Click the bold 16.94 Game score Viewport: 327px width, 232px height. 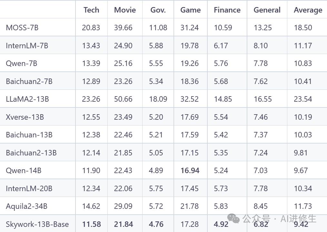tap(190, 171)
